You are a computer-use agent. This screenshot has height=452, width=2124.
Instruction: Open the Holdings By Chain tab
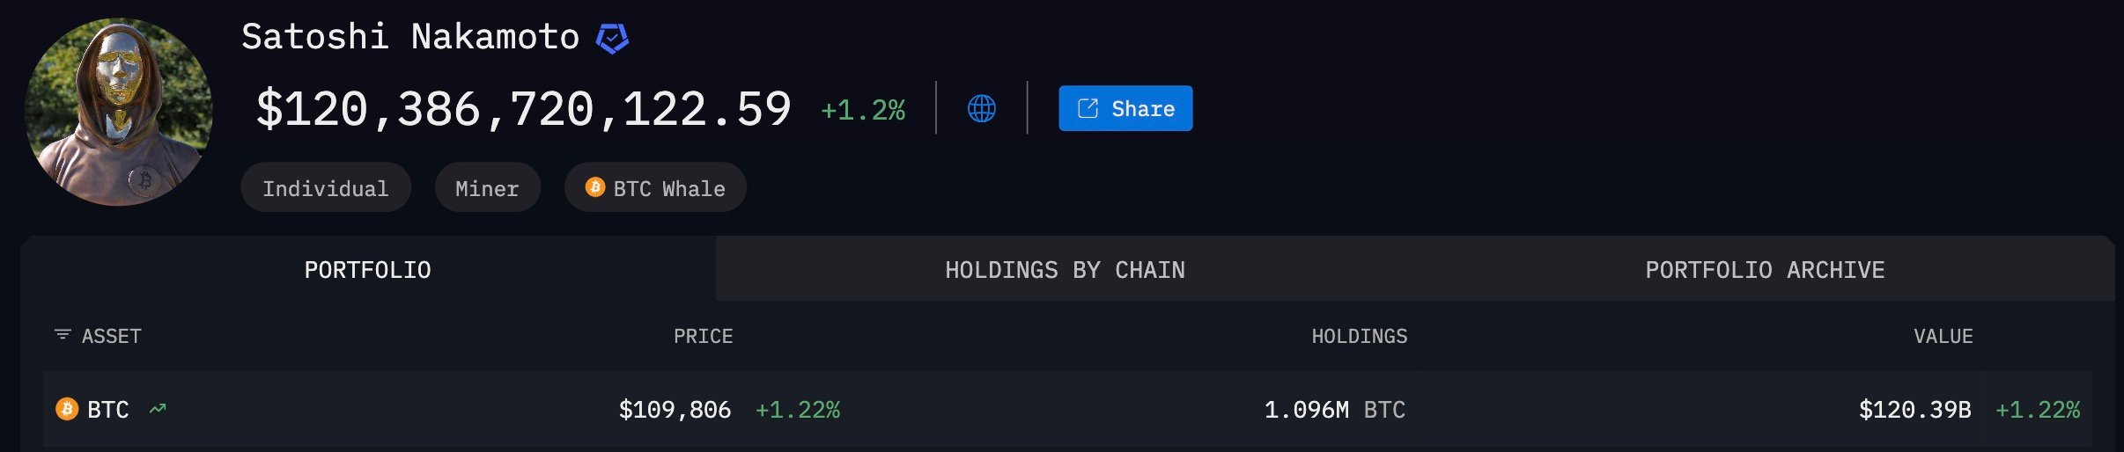pos(1065,270)
